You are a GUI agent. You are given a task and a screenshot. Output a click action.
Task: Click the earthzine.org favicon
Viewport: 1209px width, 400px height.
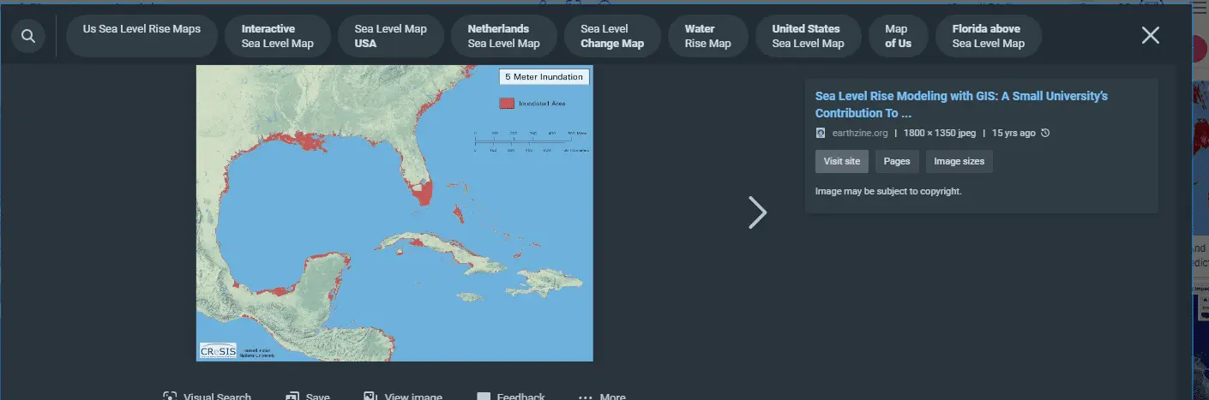pyautogui.click(x=821, y=133)
